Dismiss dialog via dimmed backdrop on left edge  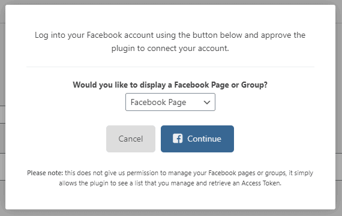coord(2,109)
